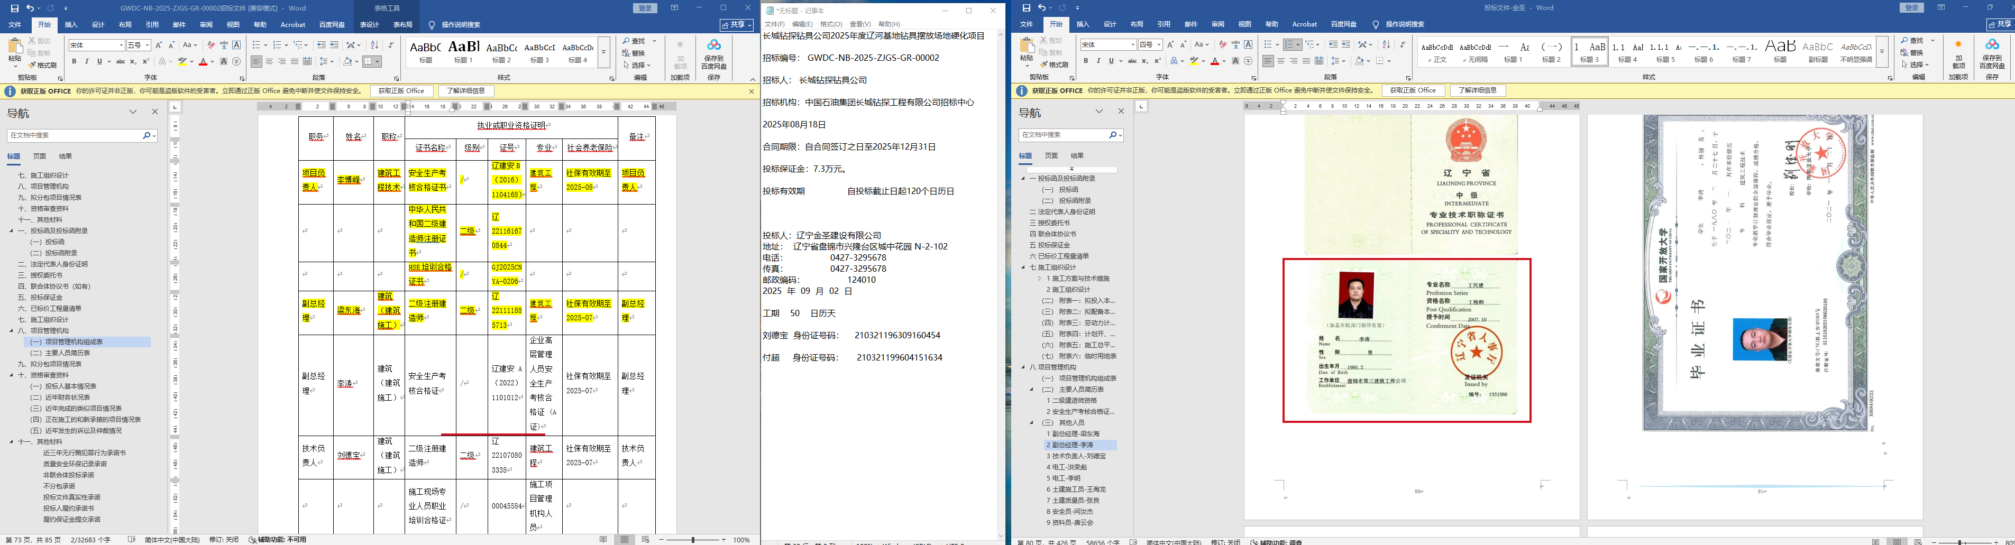Click Save to Baidu Netdisk in left Word

pyautogui.click(x=713, y=55)
